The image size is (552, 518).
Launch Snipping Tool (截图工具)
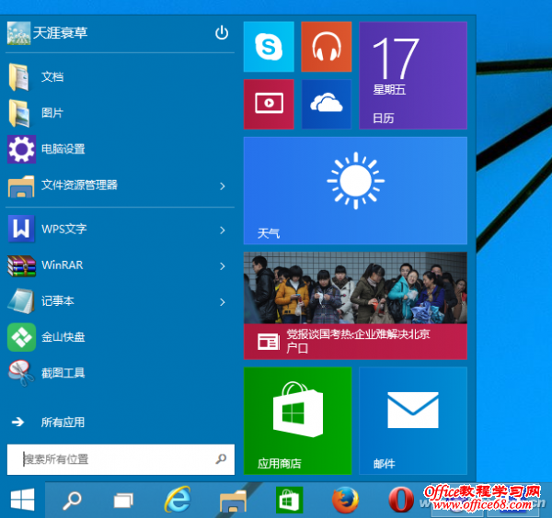[x=120, y=373]
